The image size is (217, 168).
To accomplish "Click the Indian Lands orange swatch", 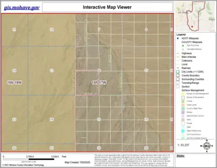I will [x=183, y=105].
